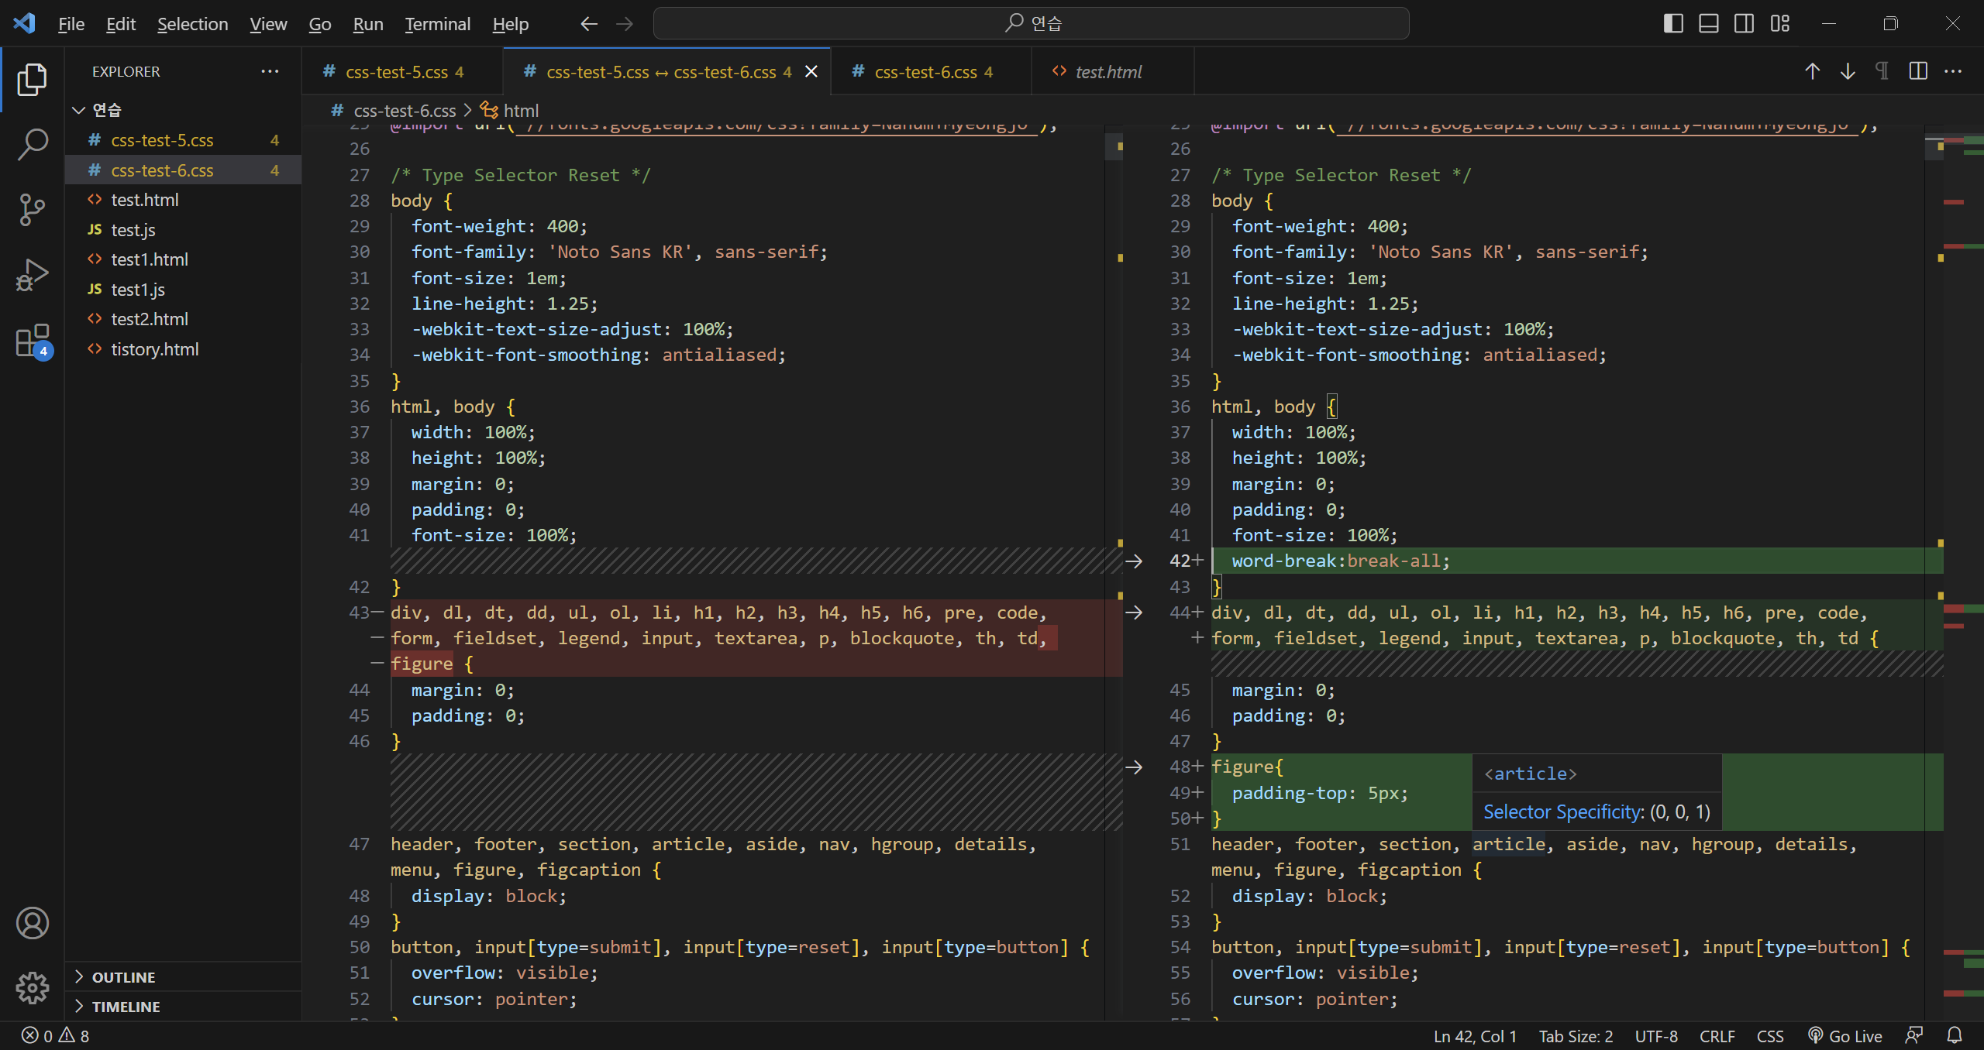The width and height of the screenshot is (1984, 1050).
Task: Revert the word-break change using the arrow
Action: click(x=1134, y=561)
